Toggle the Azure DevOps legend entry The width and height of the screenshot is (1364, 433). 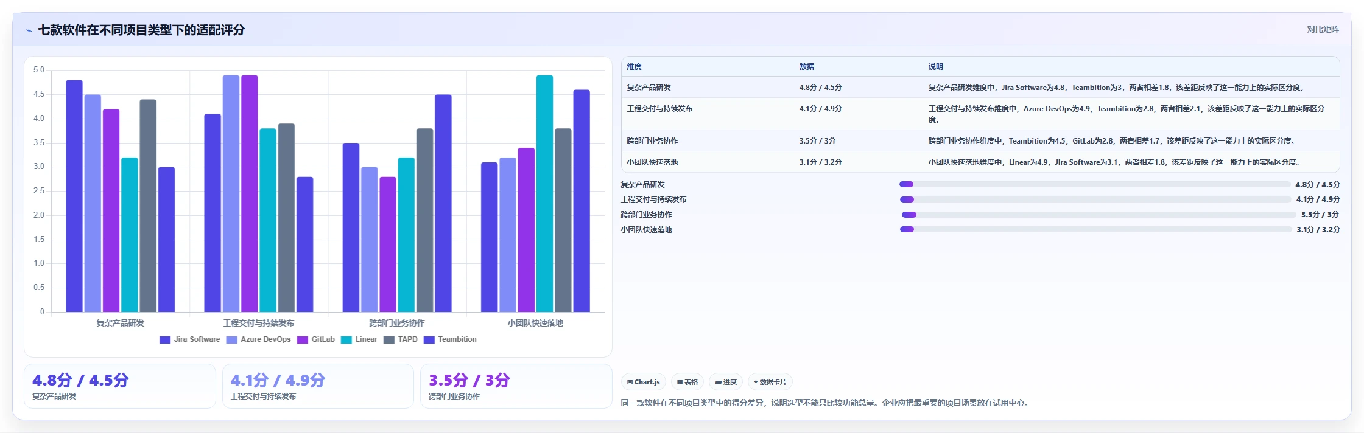258,339
